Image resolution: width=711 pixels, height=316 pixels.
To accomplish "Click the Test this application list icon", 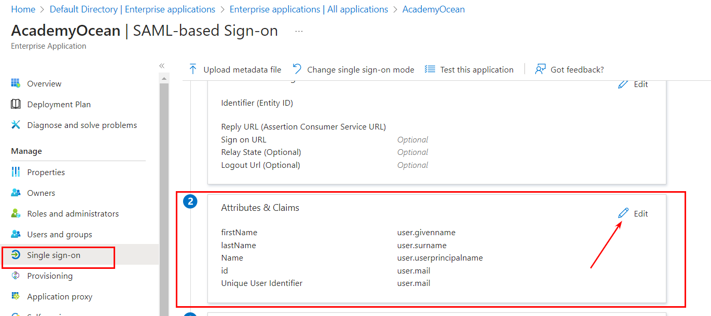I will click(430, 69).
